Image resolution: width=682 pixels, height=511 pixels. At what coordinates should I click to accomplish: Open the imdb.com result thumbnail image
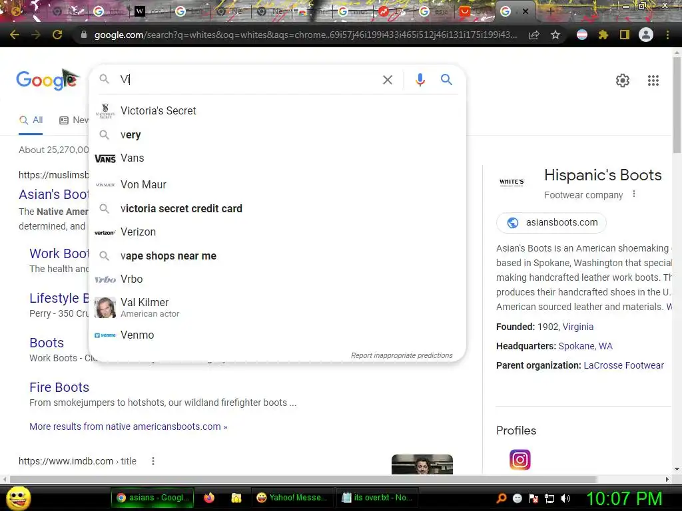pyautogui.click(x=422, y=464)
